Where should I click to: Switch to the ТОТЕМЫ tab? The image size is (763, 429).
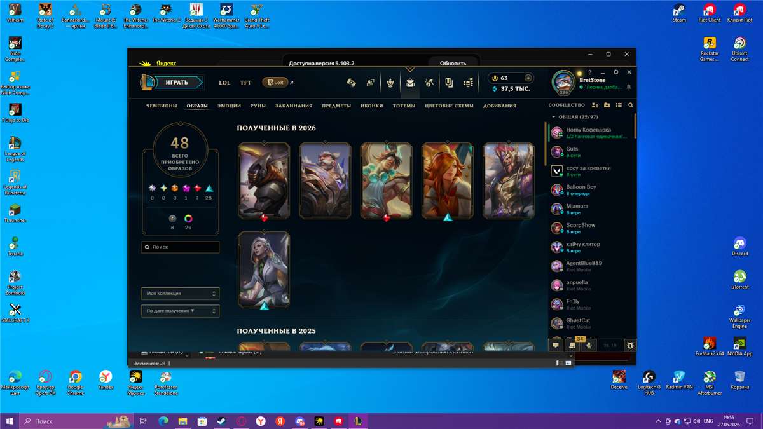click(404, 106)
